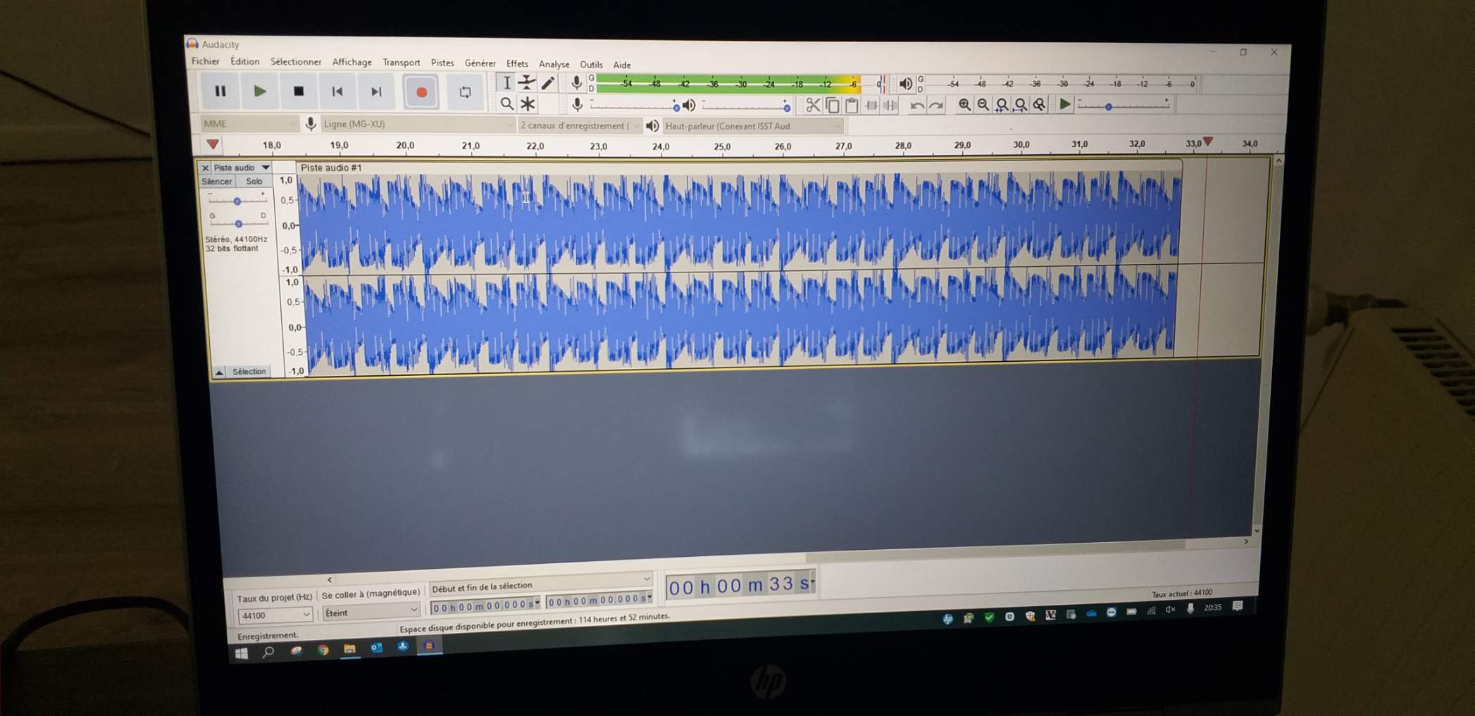Select the Selection (I-beam) tool

click(506, 82)
